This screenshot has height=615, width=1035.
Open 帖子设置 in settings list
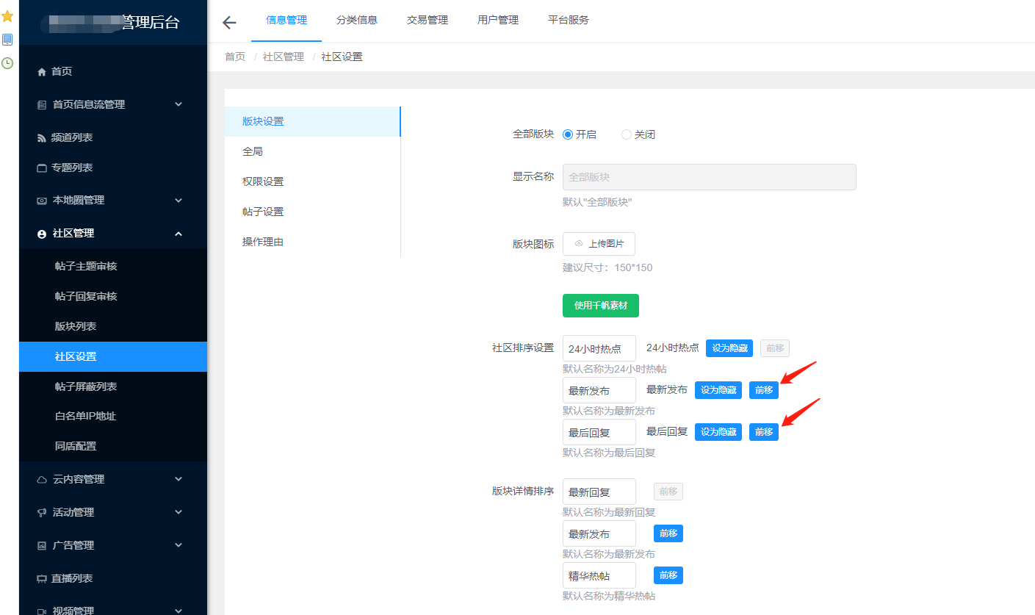pos(312,212)
